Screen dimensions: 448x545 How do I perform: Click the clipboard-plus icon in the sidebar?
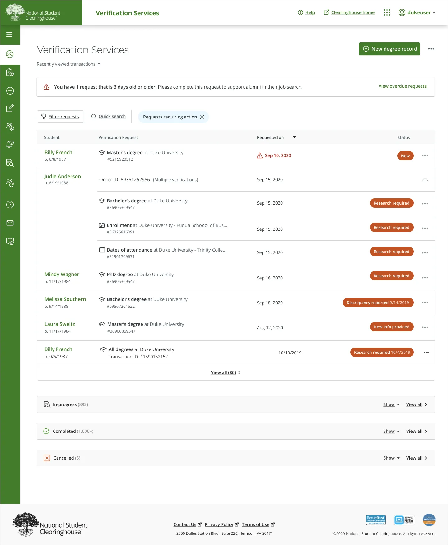click(10, 72)
